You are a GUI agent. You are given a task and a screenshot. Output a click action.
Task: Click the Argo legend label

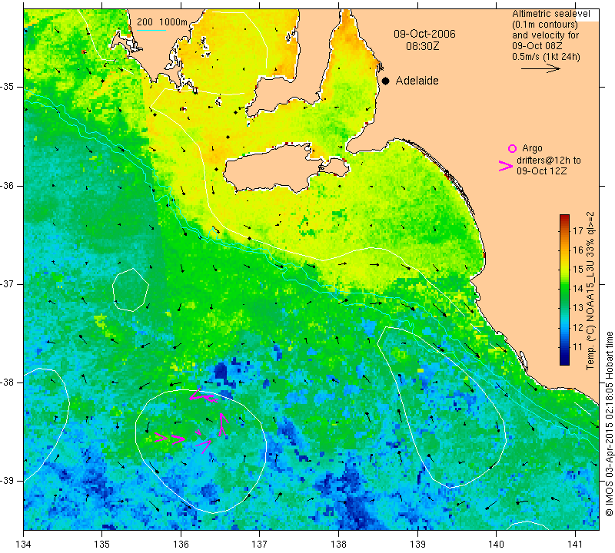532,148
